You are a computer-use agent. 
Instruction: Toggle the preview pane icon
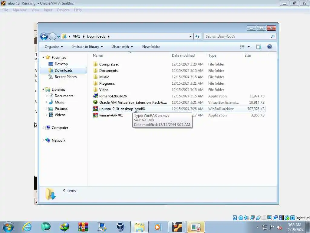[259, 47]
